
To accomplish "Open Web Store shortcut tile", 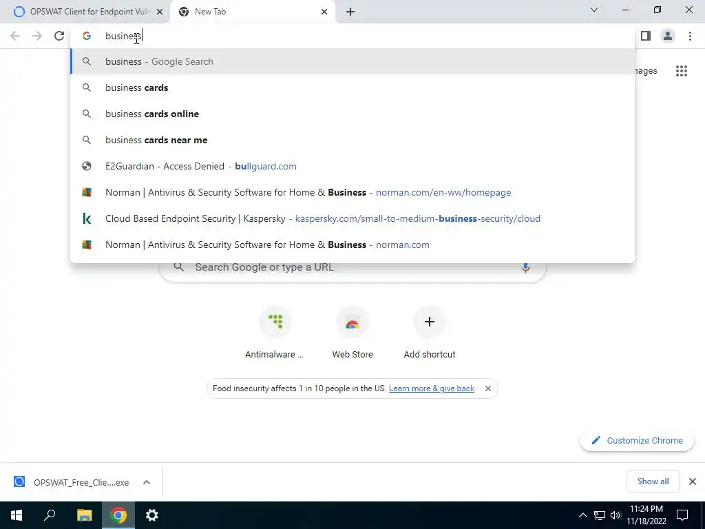I will [x=352, y=333].
